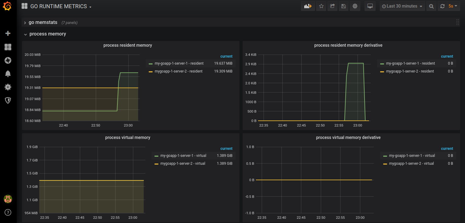Open the user avatar profile

click(x=8, y=199)
